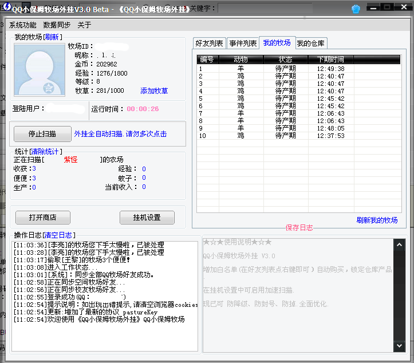This screenshot has width=414, height=363.
Task: Switch to the 我的仓库 tab
Action: [311, 44]
